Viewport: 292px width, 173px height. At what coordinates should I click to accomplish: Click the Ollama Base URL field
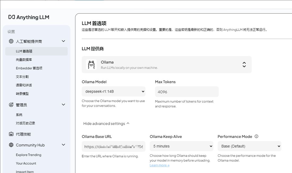(x=114, y=146)
